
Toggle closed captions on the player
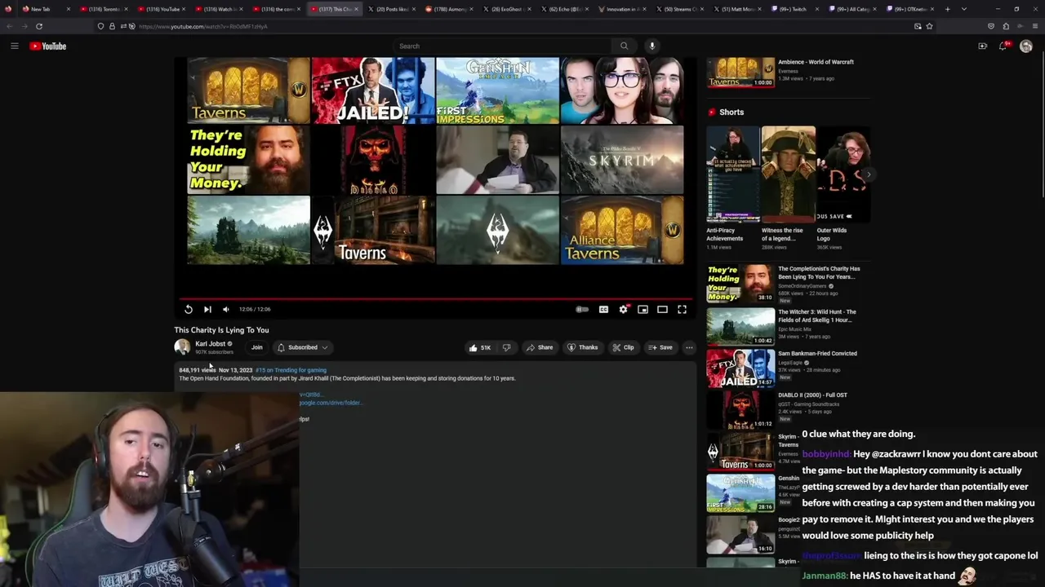pos(603,309)
